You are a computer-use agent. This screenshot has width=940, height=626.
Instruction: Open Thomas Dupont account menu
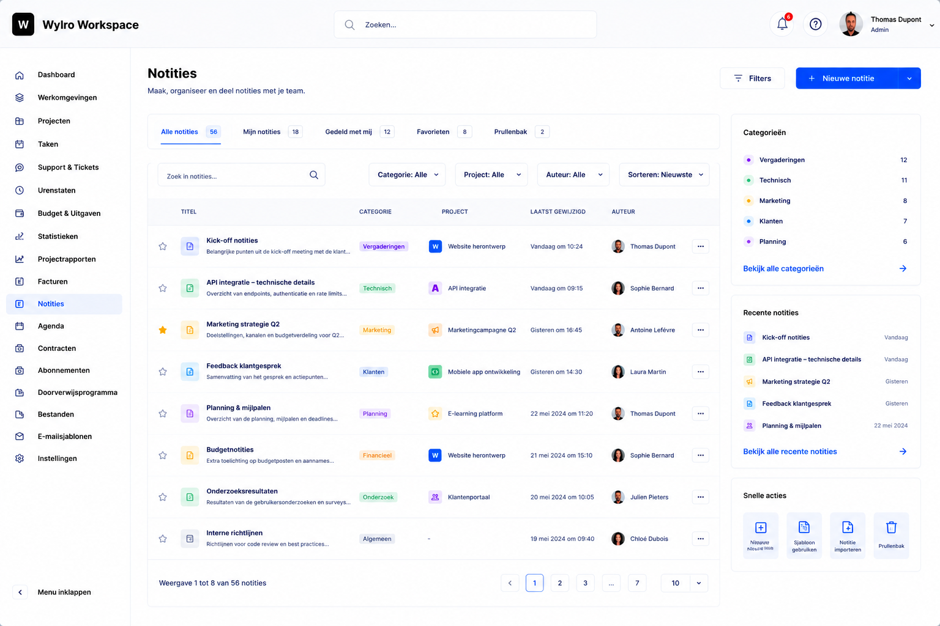click(887, 24)
